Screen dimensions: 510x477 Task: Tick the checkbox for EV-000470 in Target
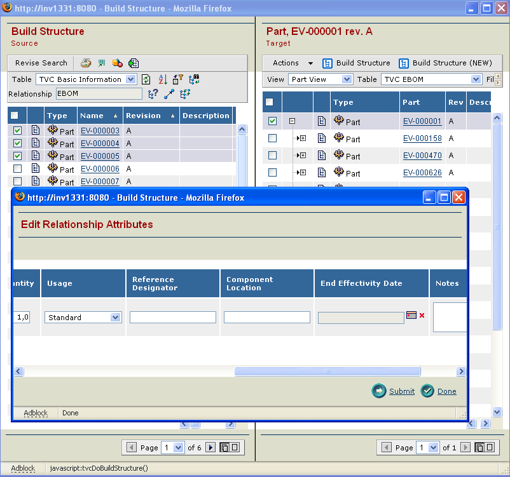click(x=272, y=156)
